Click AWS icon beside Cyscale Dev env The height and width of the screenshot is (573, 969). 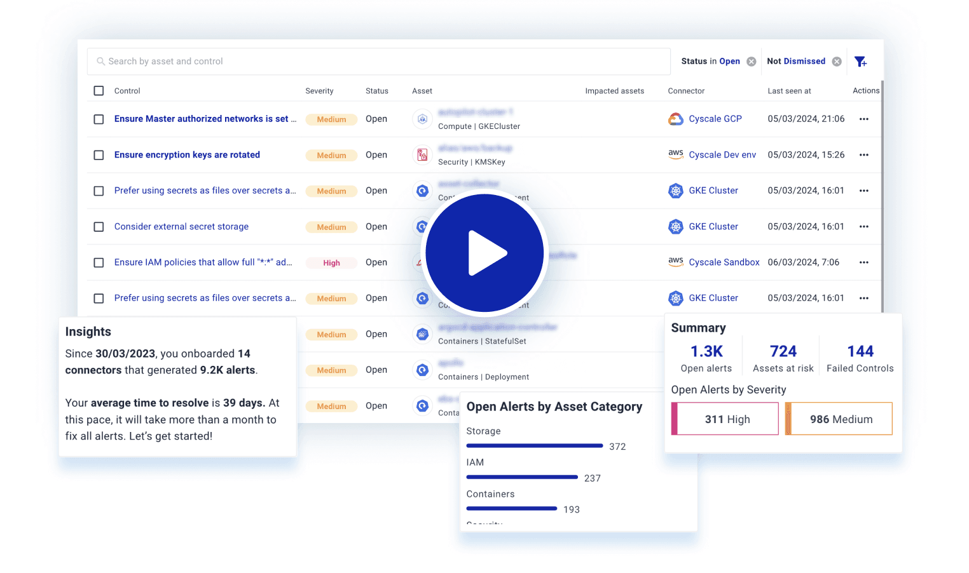coord(675,154)
